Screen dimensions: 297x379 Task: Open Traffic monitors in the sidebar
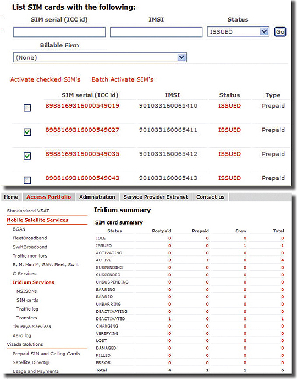tap(30, 256)
